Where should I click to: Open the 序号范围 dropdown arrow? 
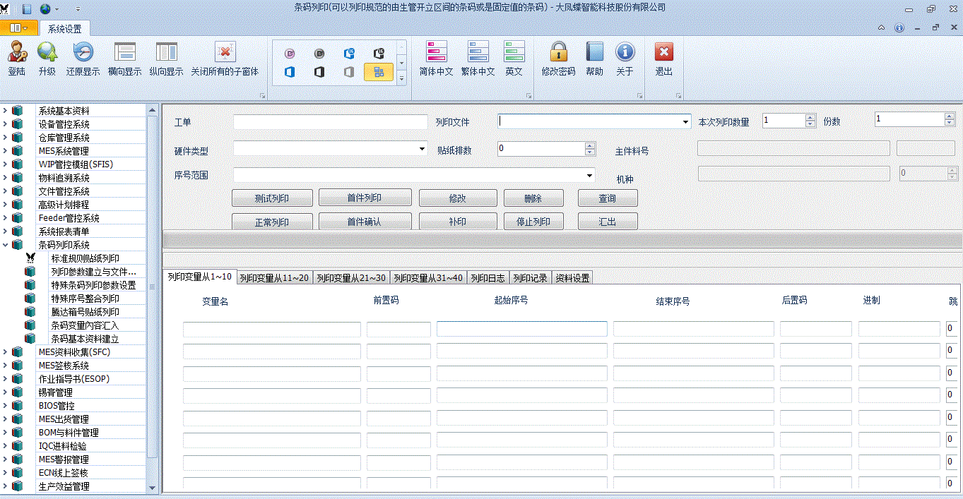tap(589, 174)
